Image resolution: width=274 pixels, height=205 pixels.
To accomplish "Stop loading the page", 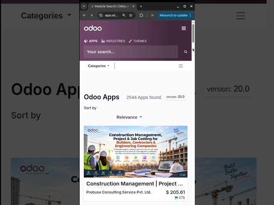I will coord(92,15).
